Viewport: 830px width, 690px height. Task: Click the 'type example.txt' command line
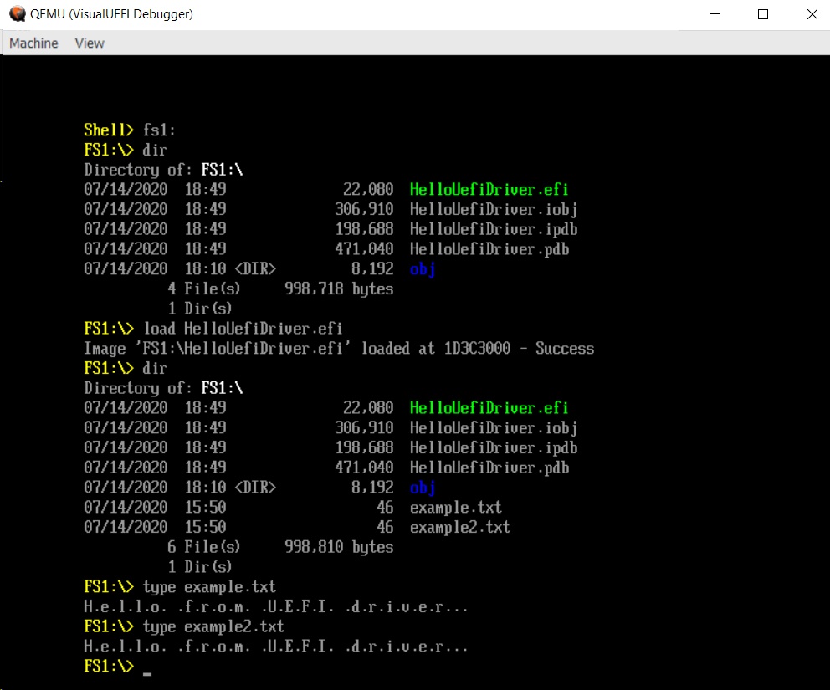(x=180, y=587)
